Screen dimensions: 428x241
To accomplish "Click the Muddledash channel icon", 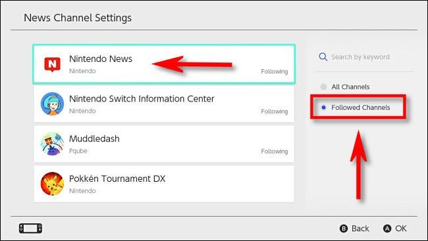I will click(x=52, y=144).
